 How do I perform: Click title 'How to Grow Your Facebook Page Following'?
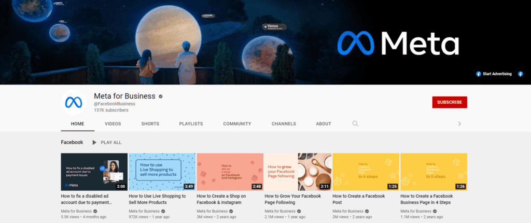292,199
